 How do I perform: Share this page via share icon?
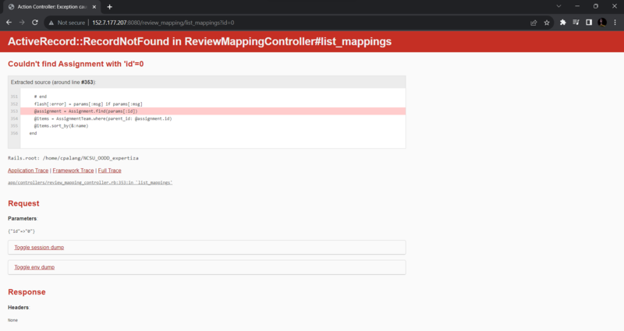coord(534,23)
